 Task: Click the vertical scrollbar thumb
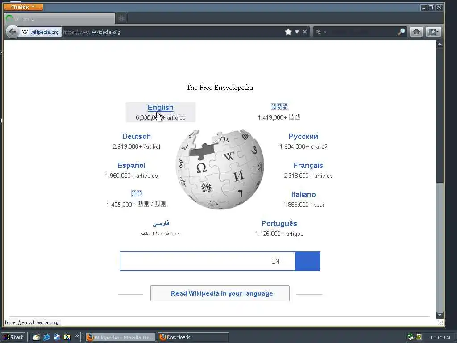440,116
